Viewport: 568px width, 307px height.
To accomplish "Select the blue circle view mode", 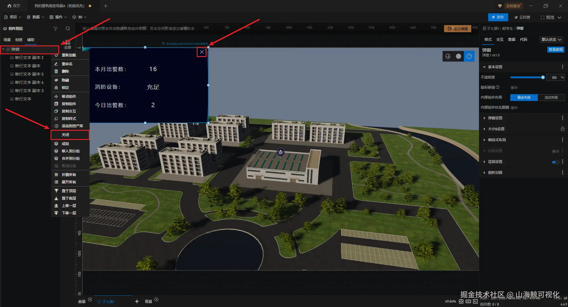I will coord(469,56).
